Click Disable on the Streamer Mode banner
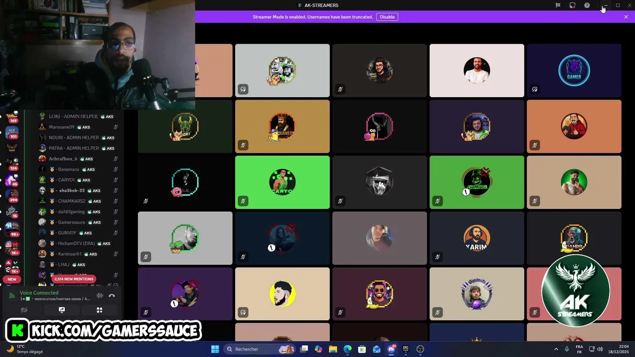This screenshot has width=635, height=357. (x=387, y=17)
